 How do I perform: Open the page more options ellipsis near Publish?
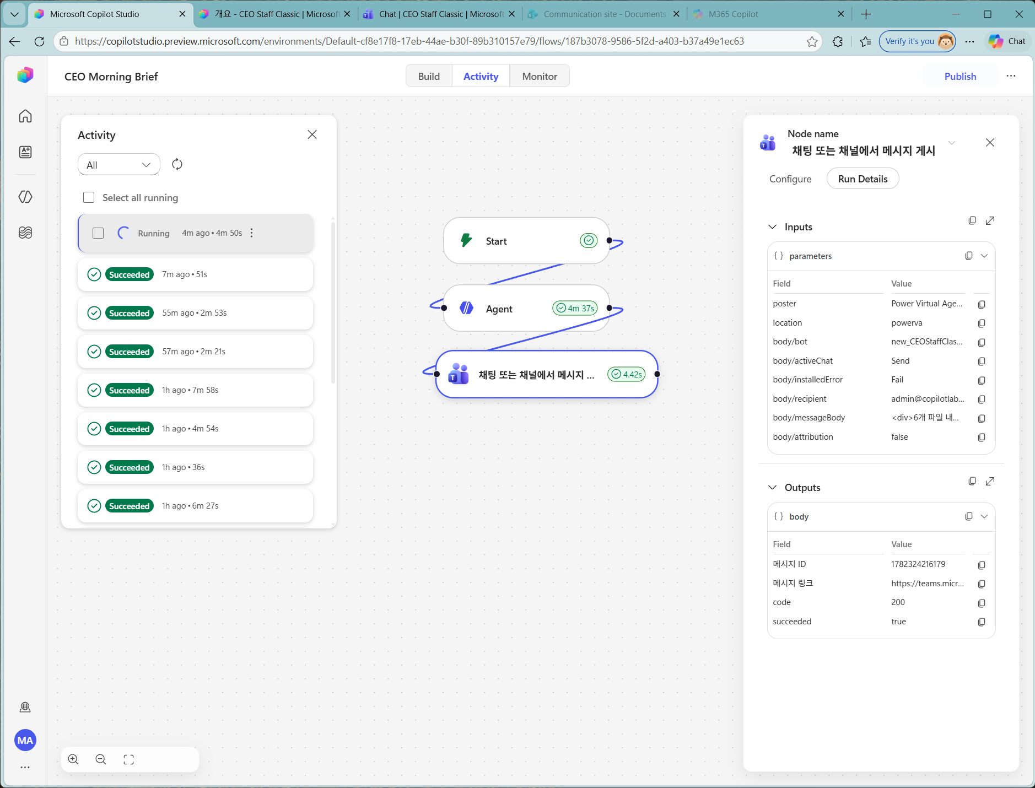click(1011, 76)
